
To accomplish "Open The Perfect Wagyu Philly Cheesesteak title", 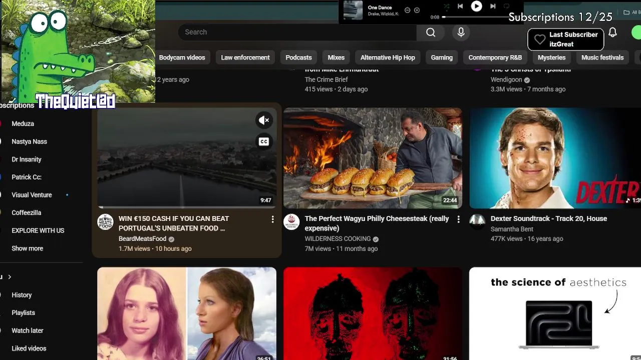I will pos(377,223).
